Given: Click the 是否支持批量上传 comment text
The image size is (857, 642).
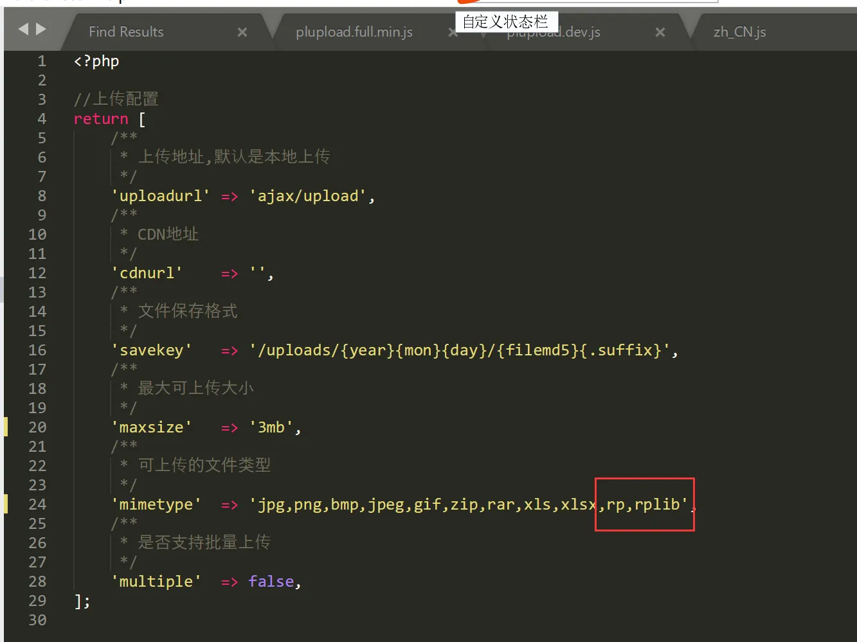Looking at the screenshot, I should [x=204, y=542].
